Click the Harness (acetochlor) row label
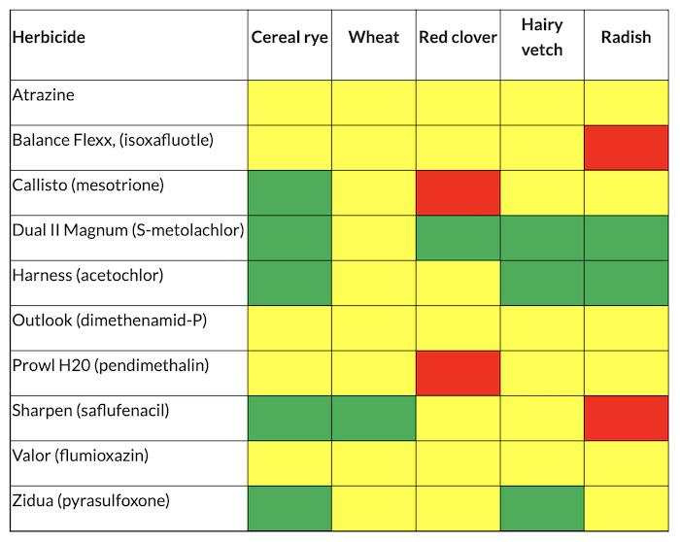This screenshot has width=680, height=542. [x=88, y=275]
